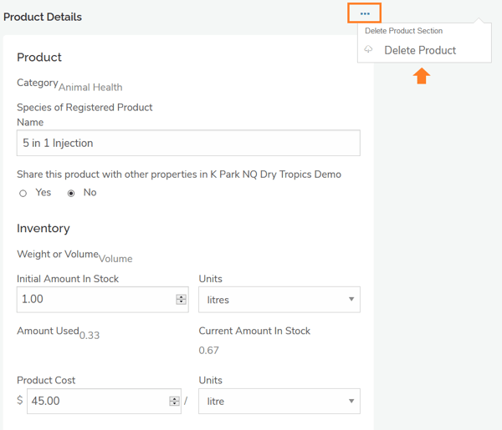Open the litres inventory Units dropdown
The image size is (502, 430).
click(279, 299)
